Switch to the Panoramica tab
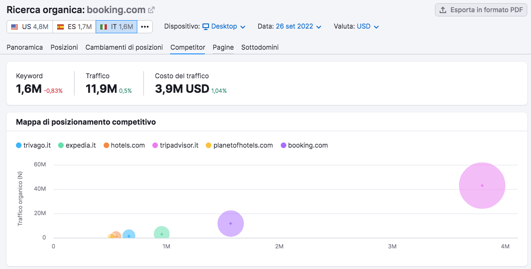 (x=25, y=47)
